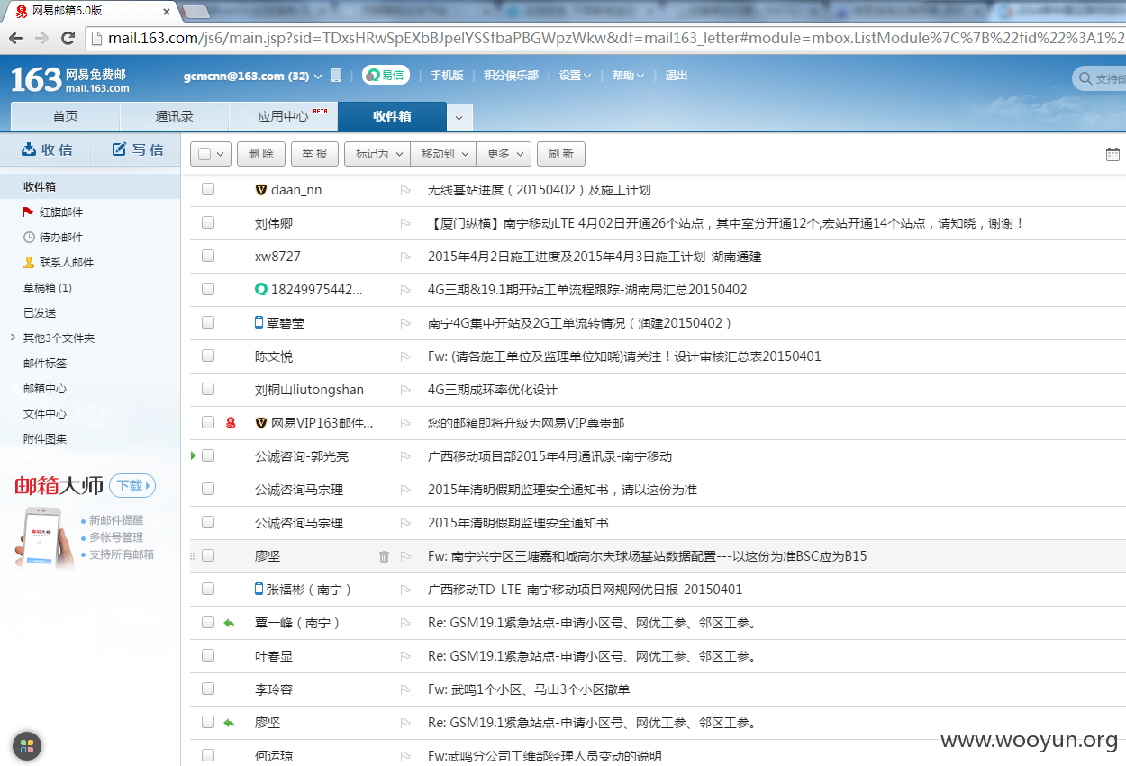Open the 应用中心 tab
This screenshot has width=1126, height=766.
point(284,116)
